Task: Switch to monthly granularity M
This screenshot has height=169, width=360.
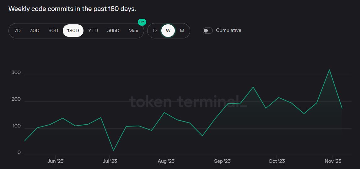Action: (x=182, y=31)
